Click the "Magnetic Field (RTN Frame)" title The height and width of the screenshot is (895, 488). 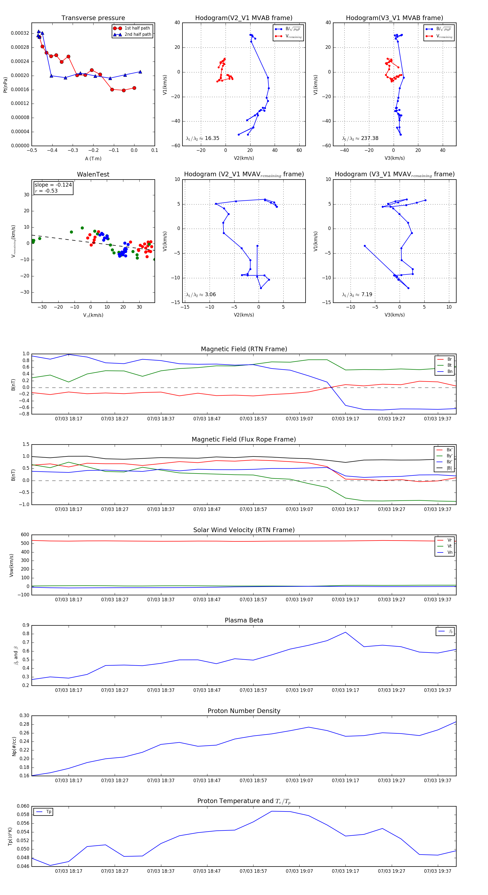(244, 349)
